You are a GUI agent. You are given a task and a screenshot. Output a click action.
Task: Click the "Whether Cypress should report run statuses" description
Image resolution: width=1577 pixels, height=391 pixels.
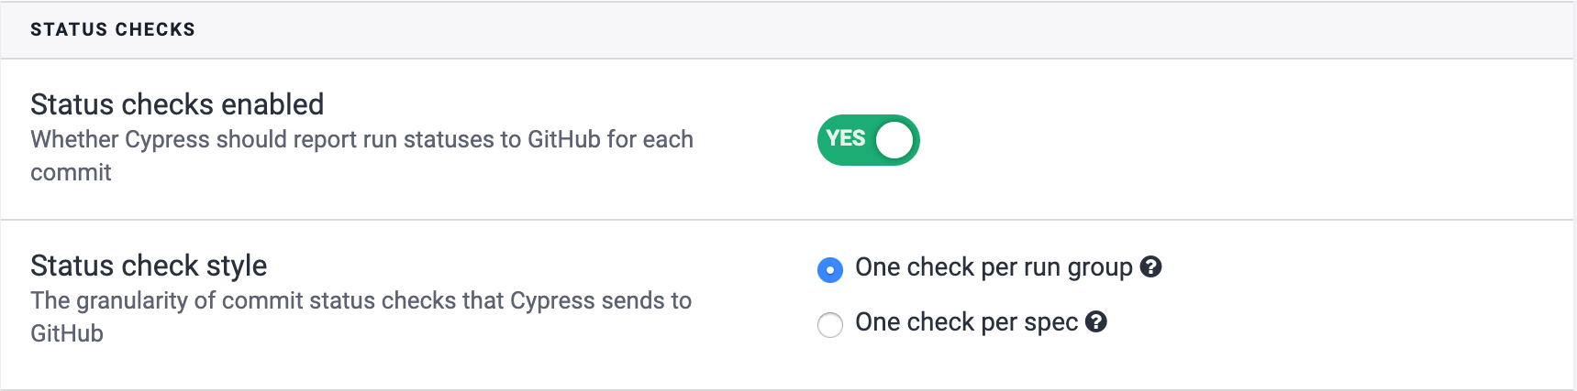[x=275, y=139]
